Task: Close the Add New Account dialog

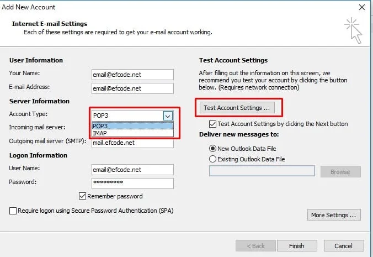Action: click(x=361, y=8)
